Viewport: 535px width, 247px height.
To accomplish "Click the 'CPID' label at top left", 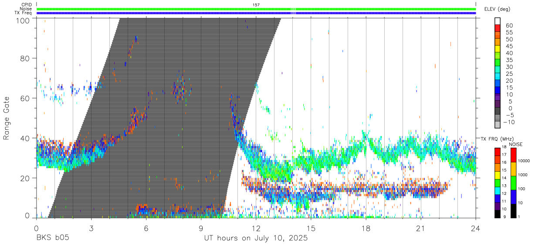I will 27,5.
